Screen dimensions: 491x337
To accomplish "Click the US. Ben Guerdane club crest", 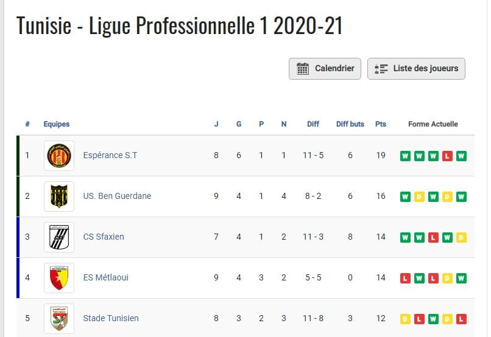I will point(59,196).
